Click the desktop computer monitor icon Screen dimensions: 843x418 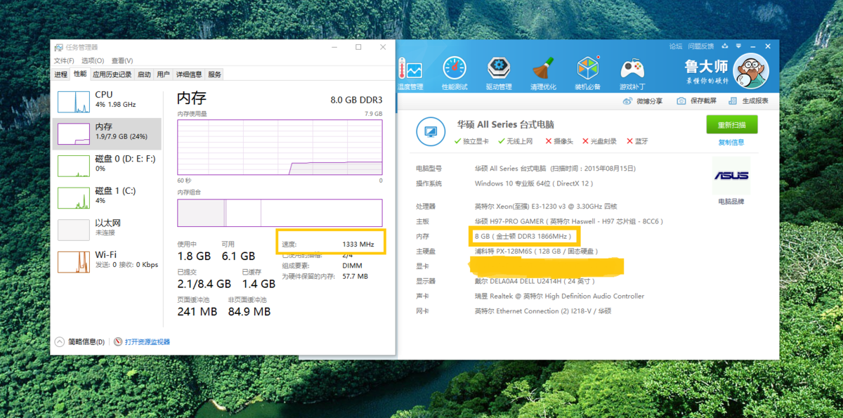click(431, 131)
